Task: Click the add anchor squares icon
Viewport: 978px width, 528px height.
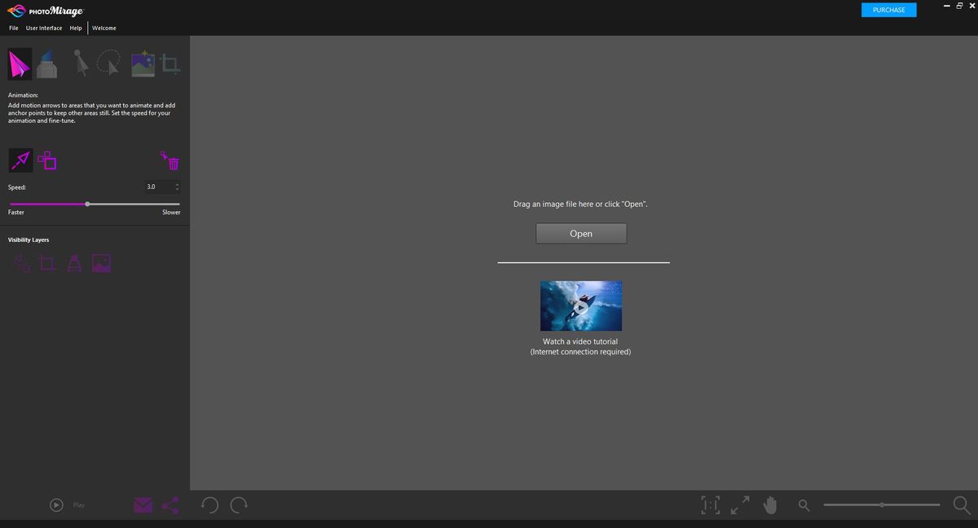Action: point(47,160)
